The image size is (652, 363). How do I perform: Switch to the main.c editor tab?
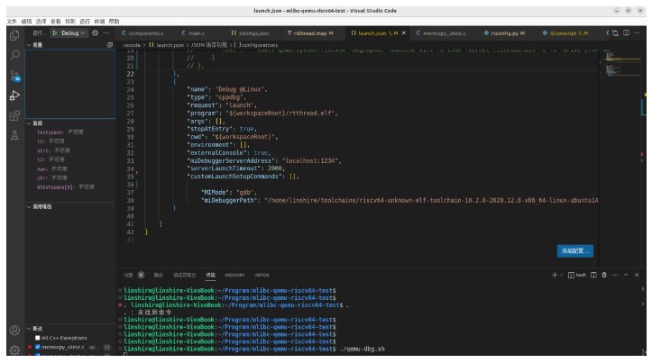point(197,33)
